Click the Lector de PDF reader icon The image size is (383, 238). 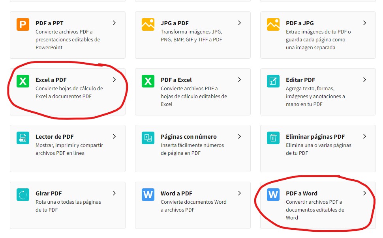point(23,138)
